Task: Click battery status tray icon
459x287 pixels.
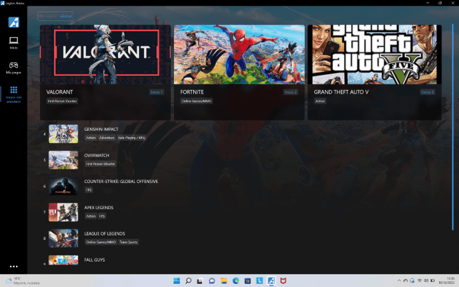Action: pos(433,281)
